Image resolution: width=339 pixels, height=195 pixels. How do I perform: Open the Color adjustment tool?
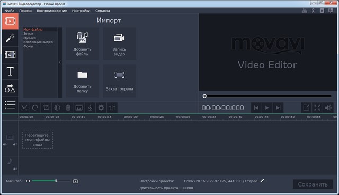pos(57,108)
